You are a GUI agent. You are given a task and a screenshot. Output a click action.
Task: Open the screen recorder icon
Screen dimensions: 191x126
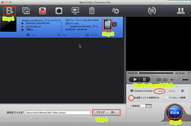click(x=75, y=11)
